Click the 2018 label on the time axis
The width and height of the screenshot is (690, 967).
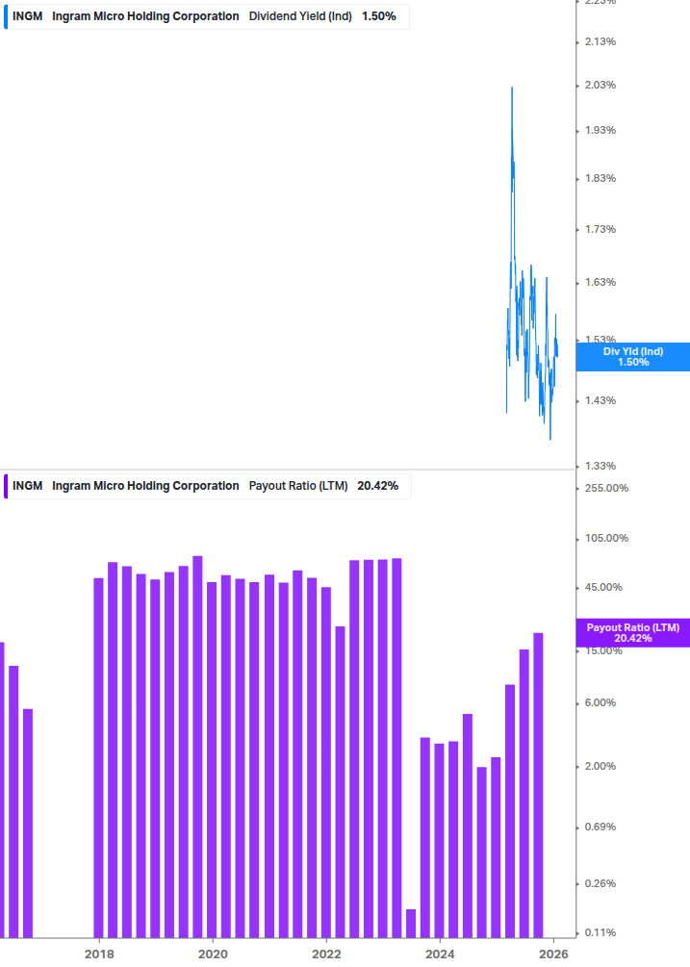98,954
